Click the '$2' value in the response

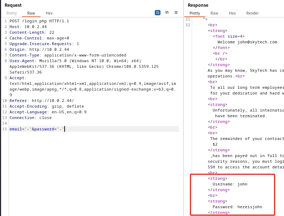pos(215,145)
